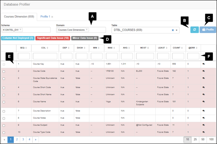Viewport: 217px width, 144px height.
Task: Switch to the Profile 1 tab
Action: (x=45, y=17)
